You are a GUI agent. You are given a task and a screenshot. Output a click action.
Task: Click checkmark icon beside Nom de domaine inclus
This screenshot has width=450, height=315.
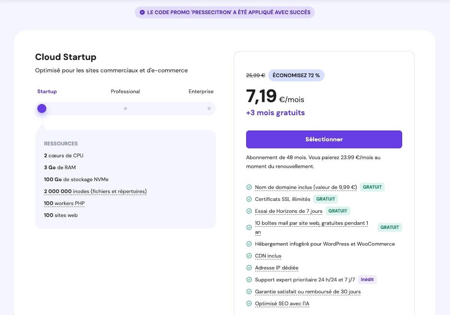point(249,187)
